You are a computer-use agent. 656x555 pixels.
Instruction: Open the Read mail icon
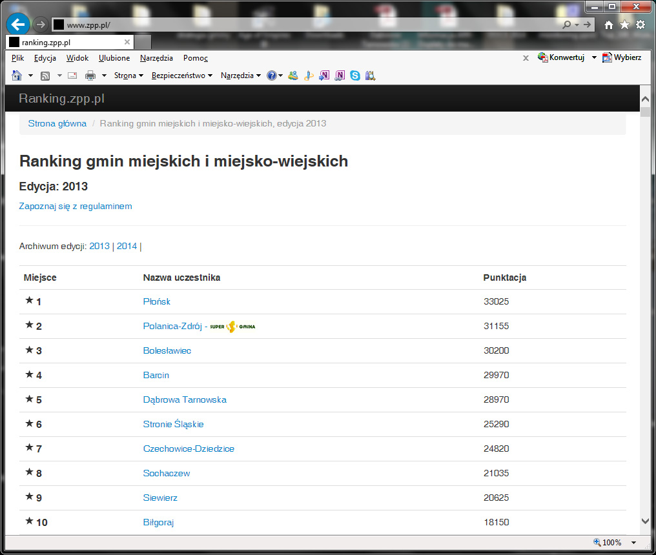pyautogui.click(x=72, y=76)
